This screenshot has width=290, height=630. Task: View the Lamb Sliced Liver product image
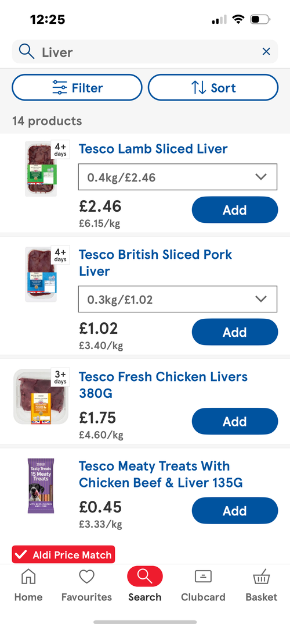[x=41, y=169]
